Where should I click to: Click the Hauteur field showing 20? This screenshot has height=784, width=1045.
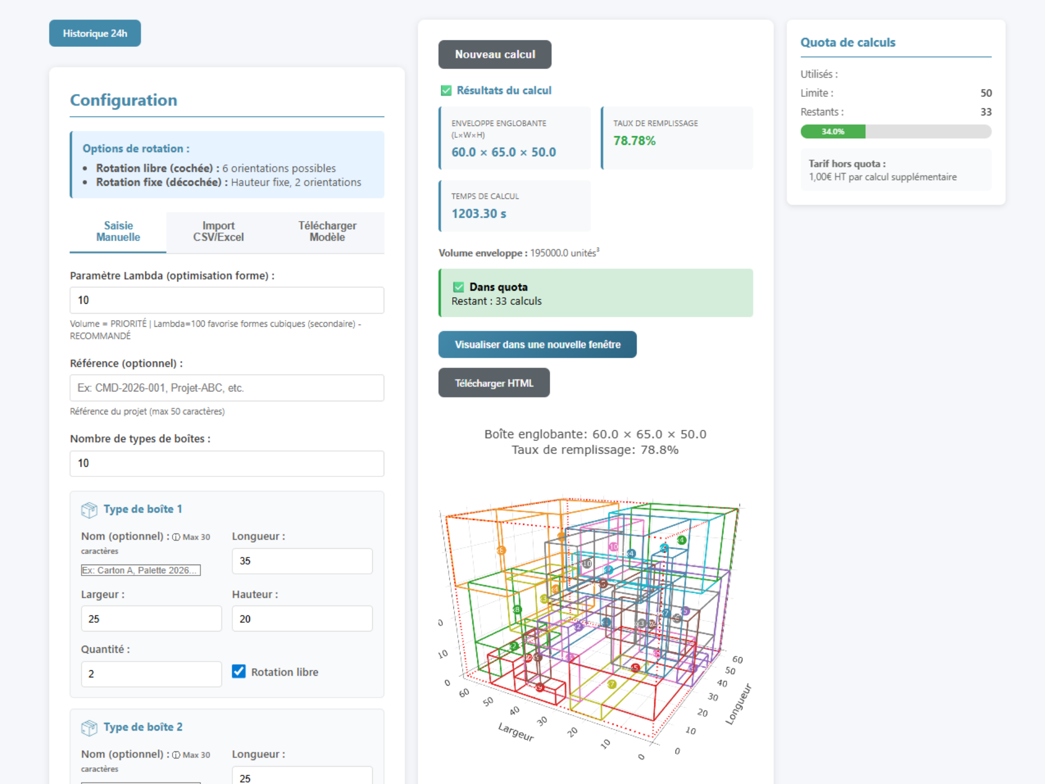pos(302,618)
